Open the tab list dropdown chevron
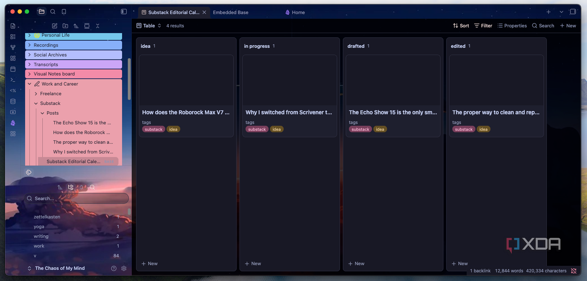Viewport: 587px width, 281px height. pos(561,12)
